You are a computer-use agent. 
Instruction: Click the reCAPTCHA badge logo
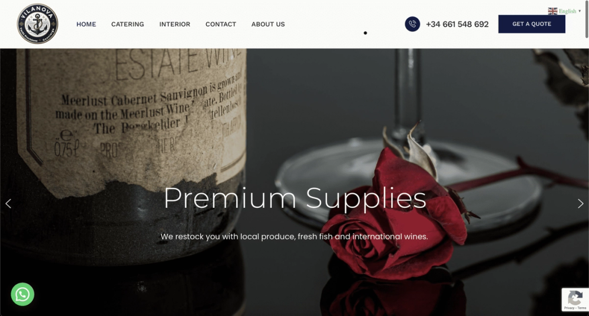[575, 298]
